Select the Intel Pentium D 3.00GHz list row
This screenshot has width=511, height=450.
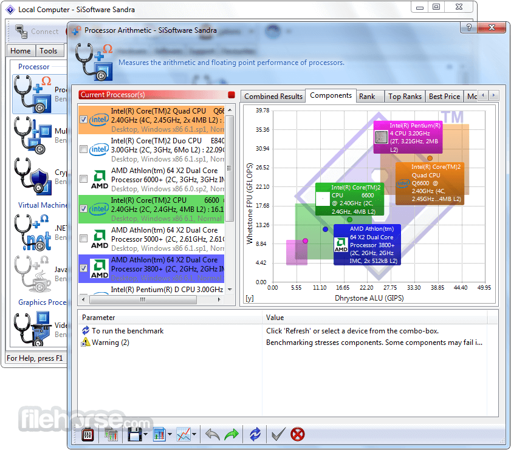[x=151, y=290]
